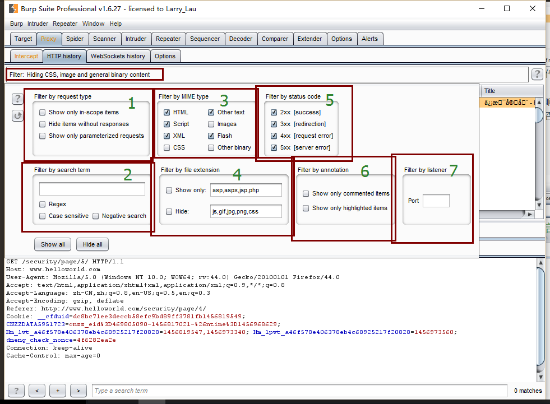Open filter help question mark icon at right

pyautogui.click(x=537, y=74)
